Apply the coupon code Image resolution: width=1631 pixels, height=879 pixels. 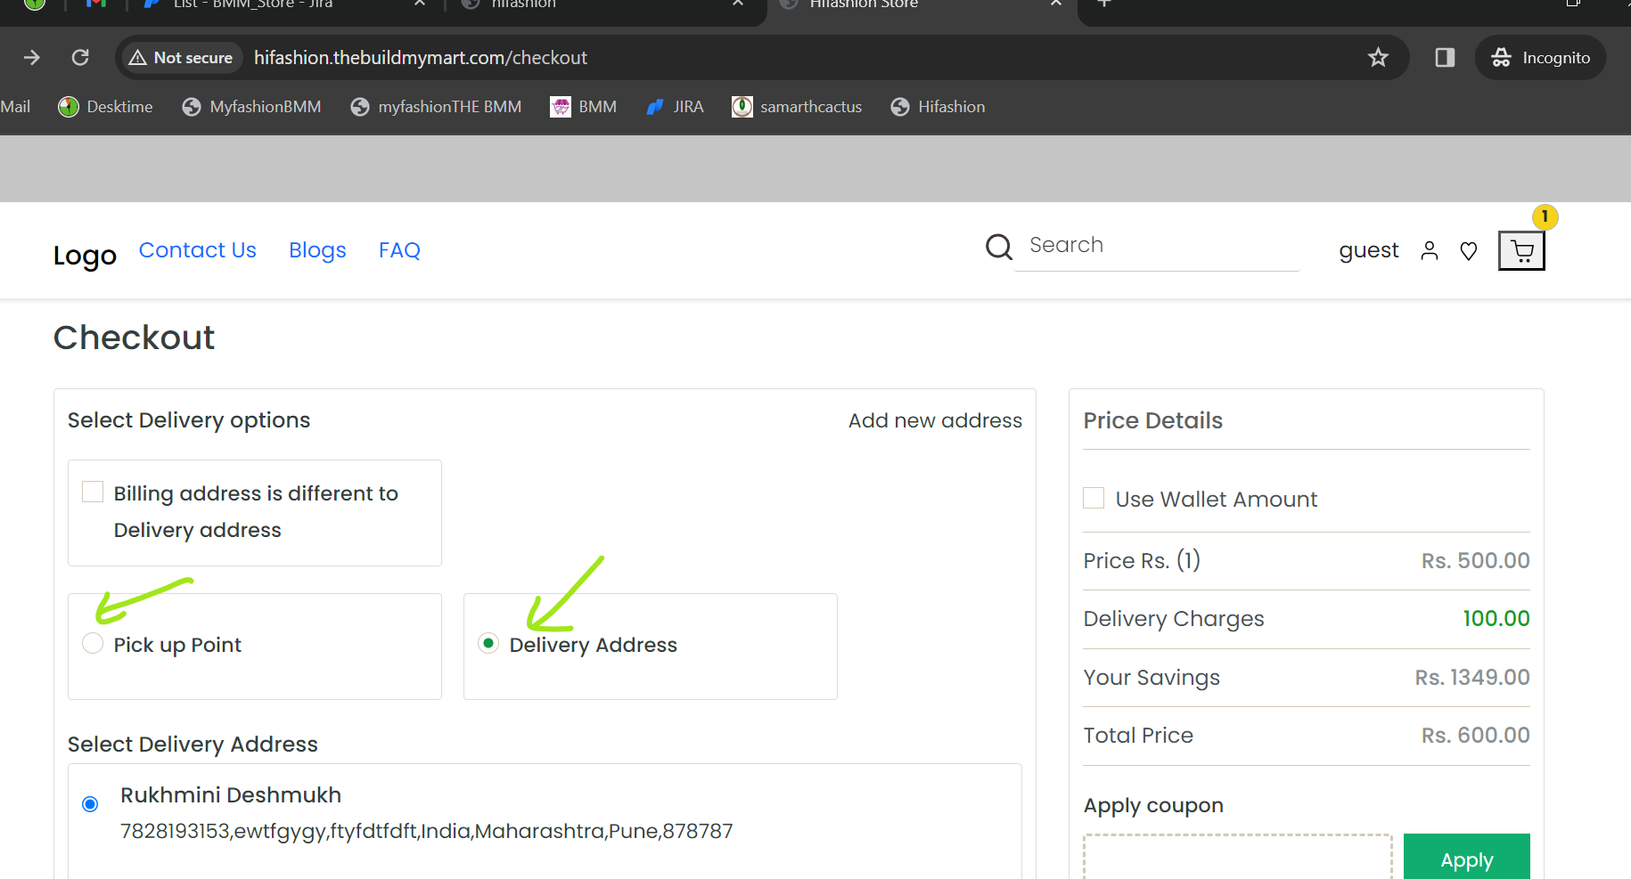1466,857
